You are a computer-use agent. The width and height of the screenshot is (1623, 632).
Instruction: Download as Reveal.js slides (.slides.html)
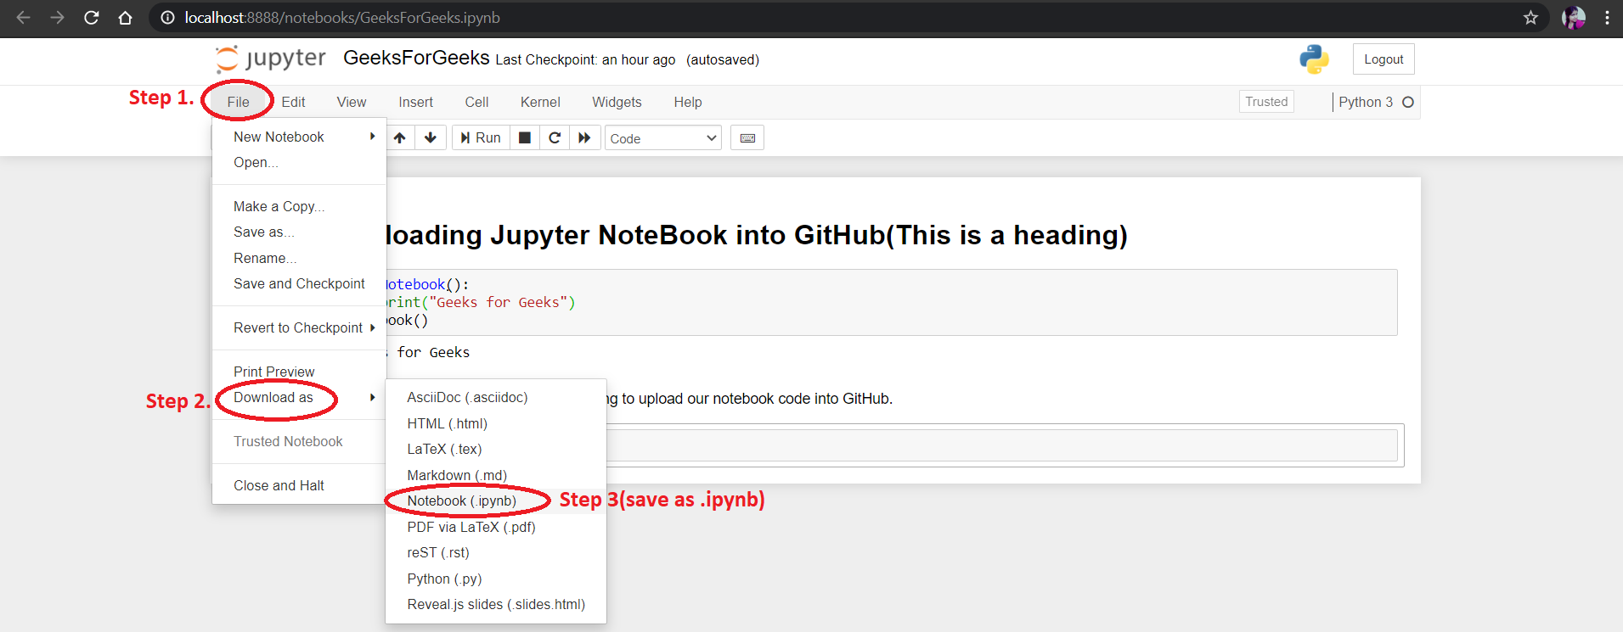click(x=496, y=604)
